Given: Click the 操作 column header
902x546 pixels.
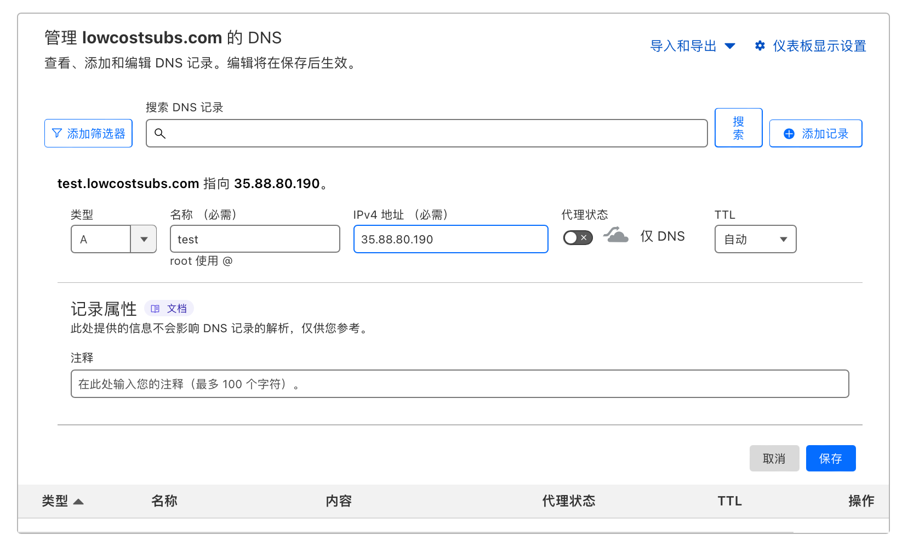Looking at the screenshot, I should [861, 501].
